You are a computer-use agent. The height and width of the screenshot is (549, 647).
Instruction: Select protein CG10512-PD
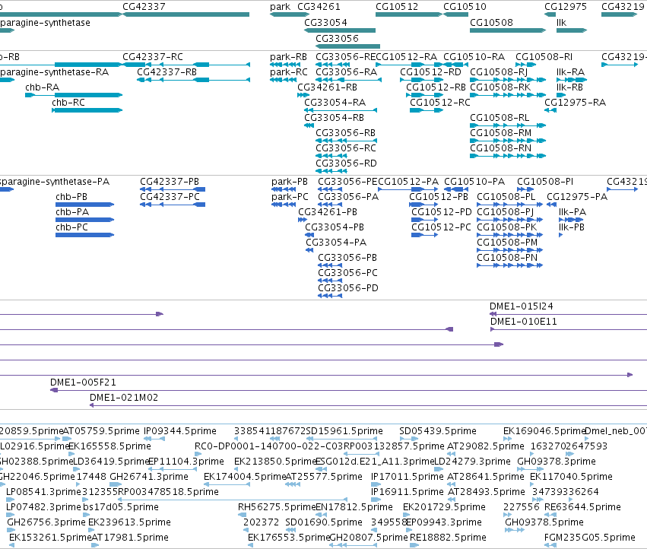pos(442,212)
